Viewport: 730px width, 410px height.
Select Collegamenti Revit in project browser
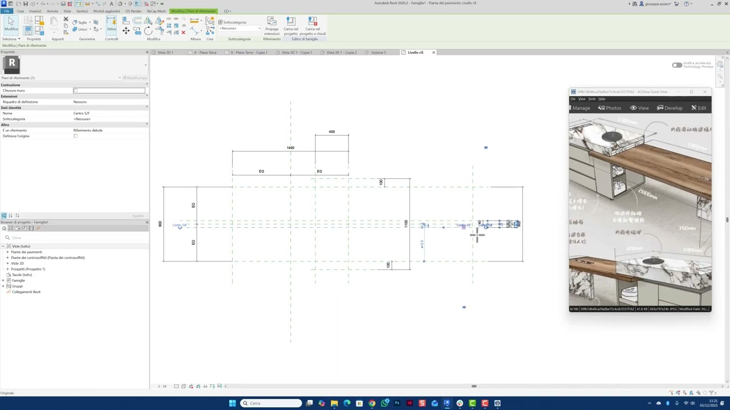coord(26,292)
